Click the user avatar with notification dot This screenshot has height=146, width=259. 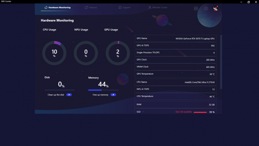pos(216,8)
